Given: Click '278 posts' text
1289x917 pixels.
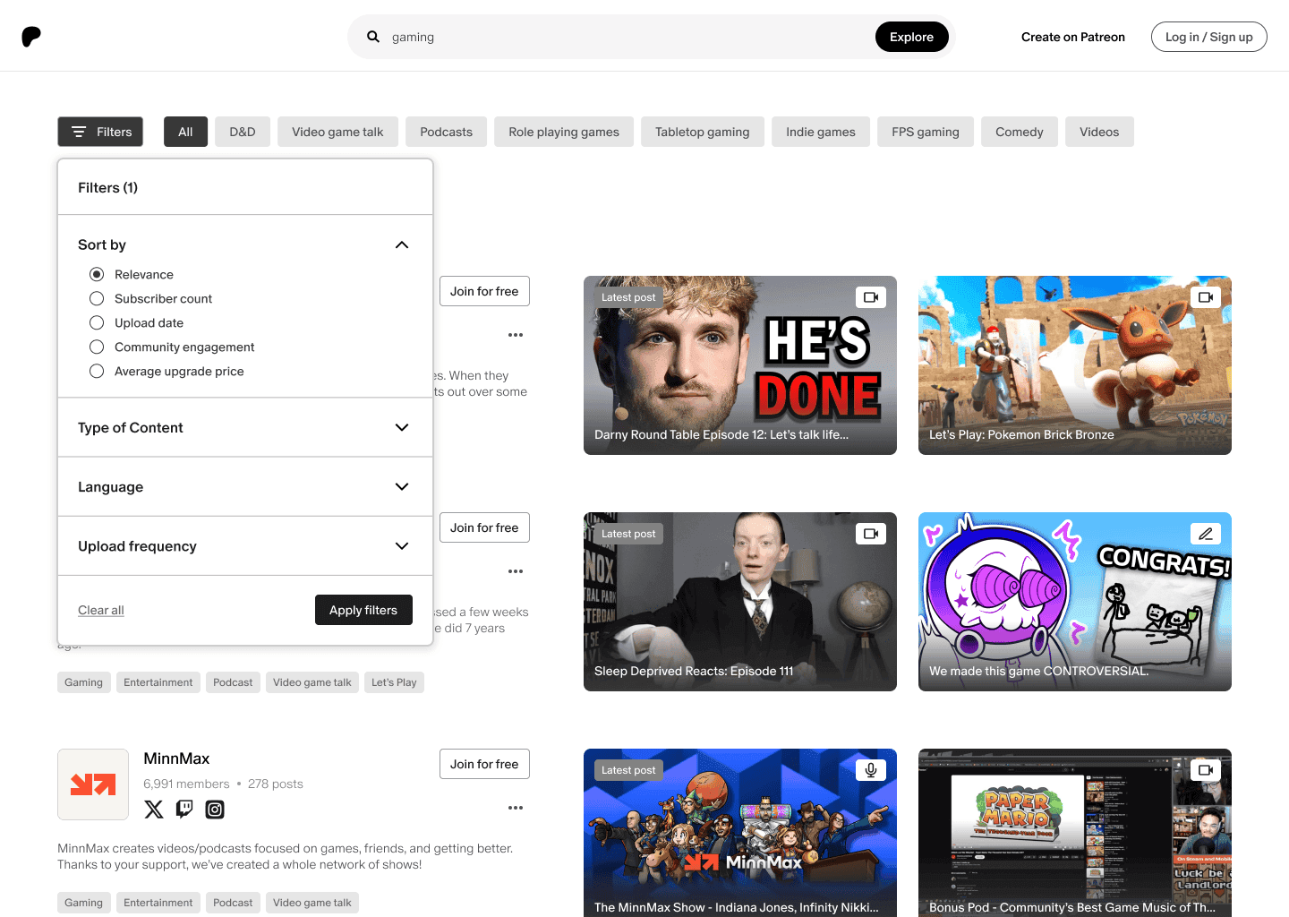Looking at the screenshot, I should click(x=276, y=784).
